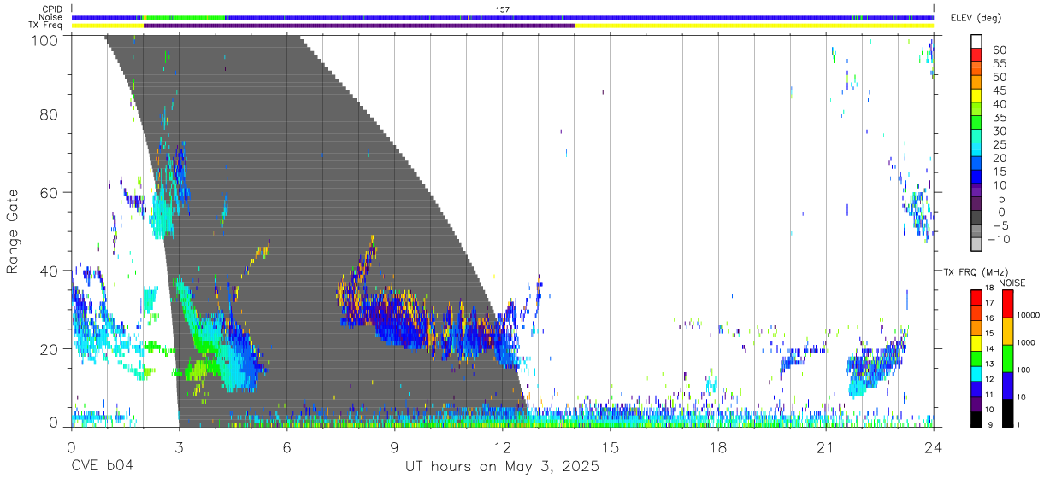Click the ELEV (deg) legend title
Screen dimensions: 1050x484
click(x=976, y=18)
